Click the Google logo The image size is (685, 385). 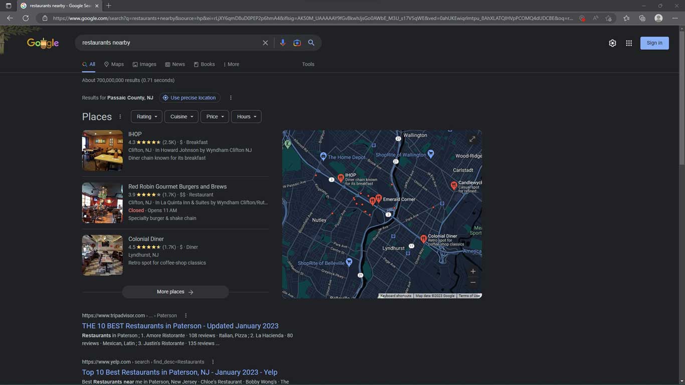click(x=43, y=43)
